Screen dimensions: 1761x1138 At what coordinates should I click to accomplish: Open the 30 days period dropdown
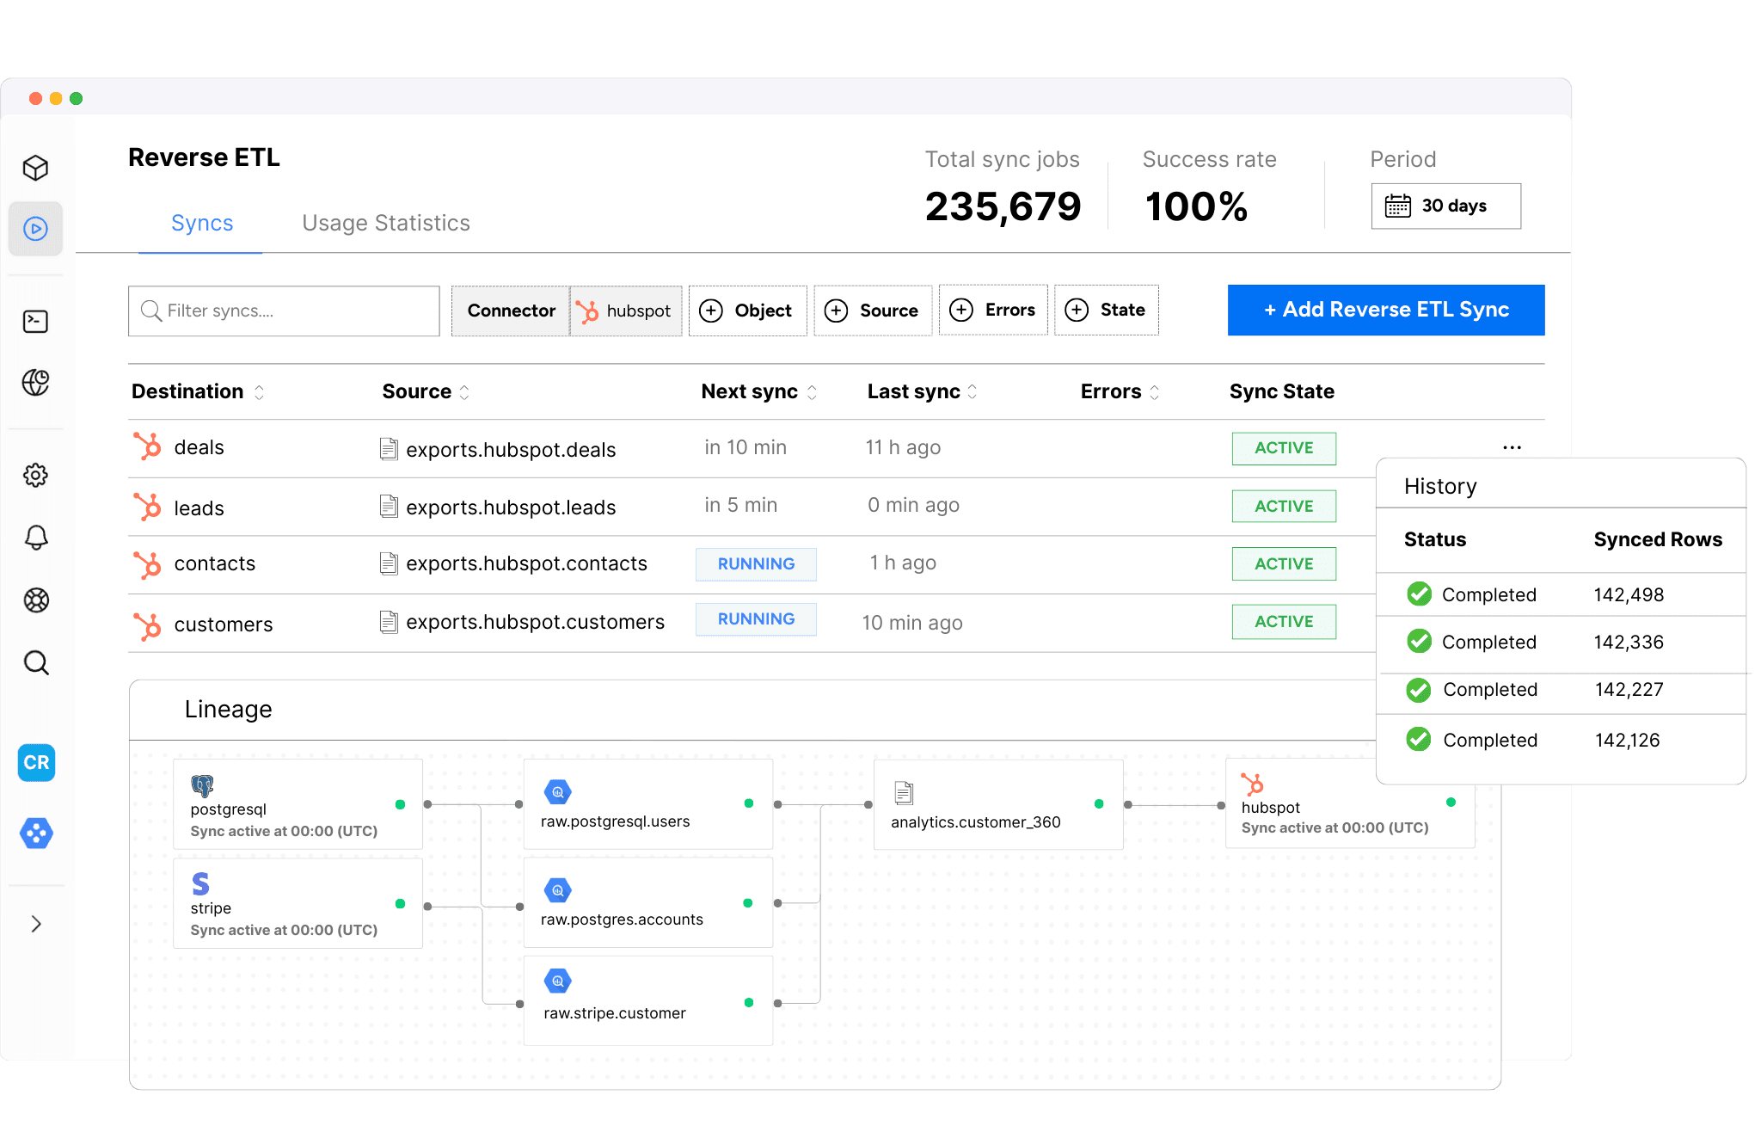click(1445, 206)
